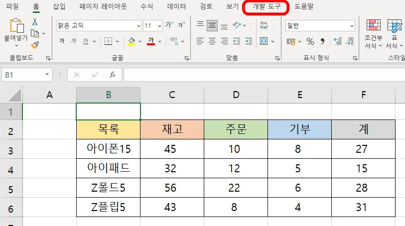
Task: Expand paste 붙여넣기 options arrow
Action: 17,45
